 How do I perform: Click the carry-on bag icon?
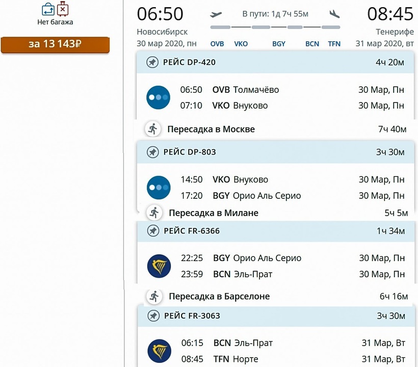(x=48, y=9)
